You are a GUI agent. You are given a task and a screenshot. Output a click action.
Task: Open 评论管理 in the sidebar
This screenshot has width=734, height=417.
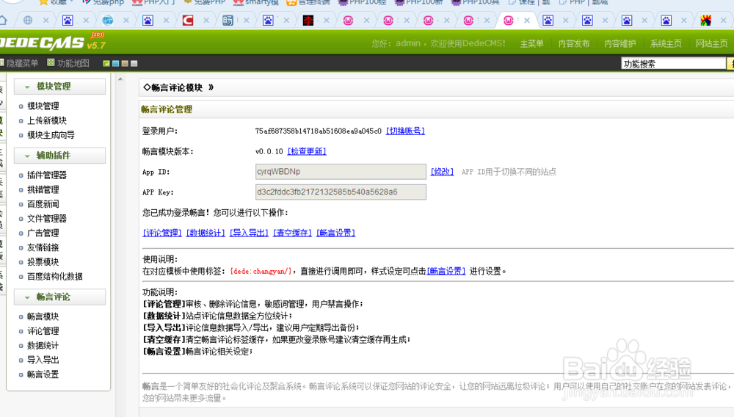click(x=43, y=331)
